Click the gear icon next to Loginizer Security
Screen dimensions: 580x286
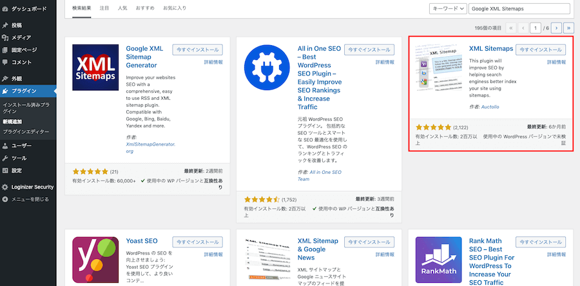pyautogui.click(x=5, y=187)
